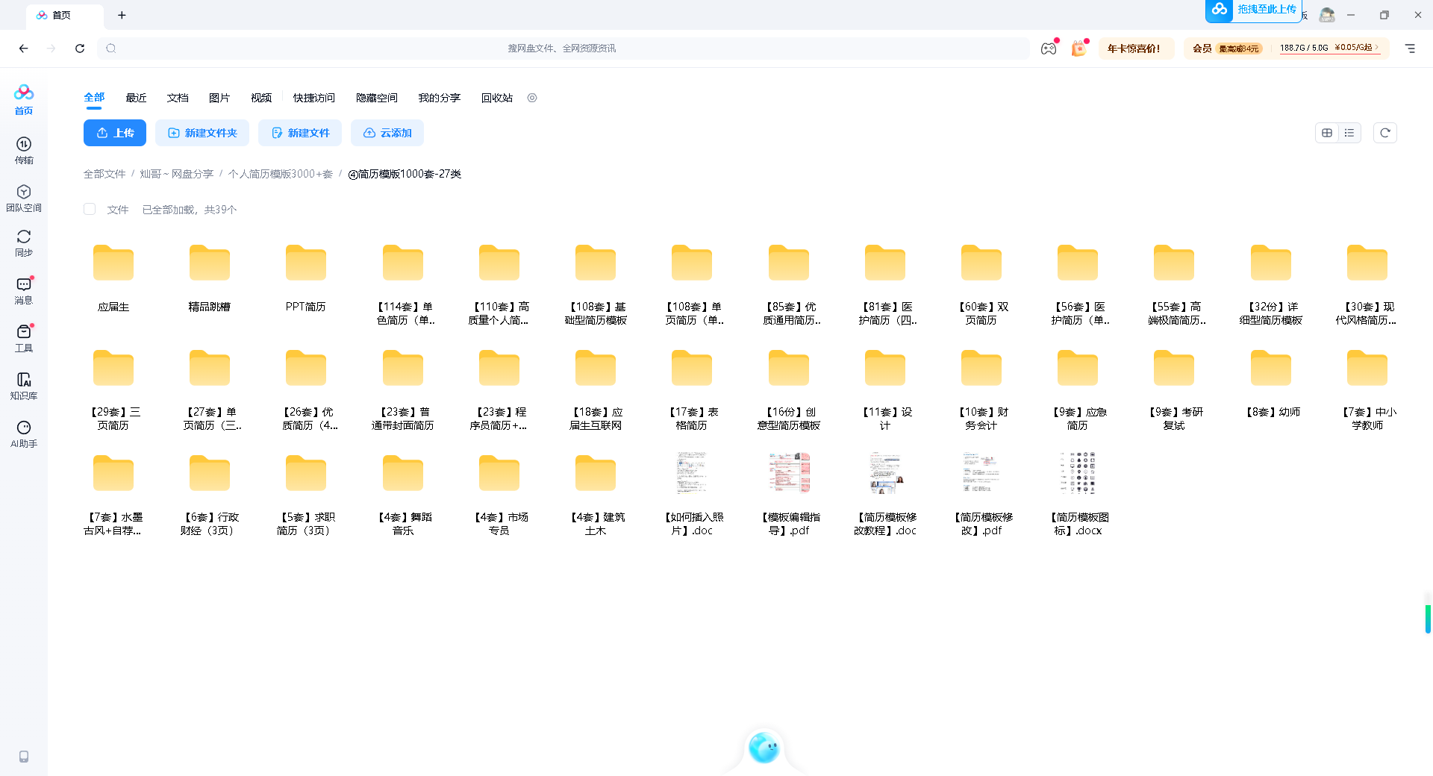The height and width of the screenshot is (776, 1433).
Task: Refresh the file list
Action: (x=1385, y=133)
